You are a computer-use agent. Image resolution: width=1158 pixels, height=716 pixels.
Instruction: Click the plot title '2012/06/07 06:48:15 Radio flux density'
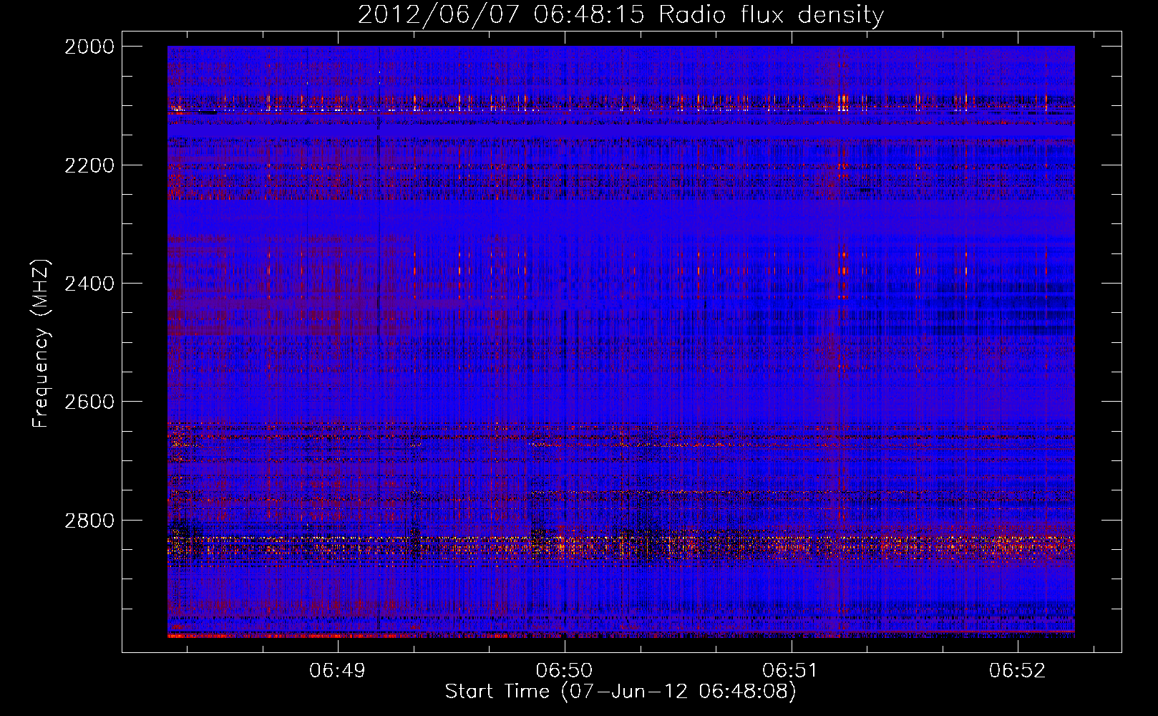(x=621, y=15)
